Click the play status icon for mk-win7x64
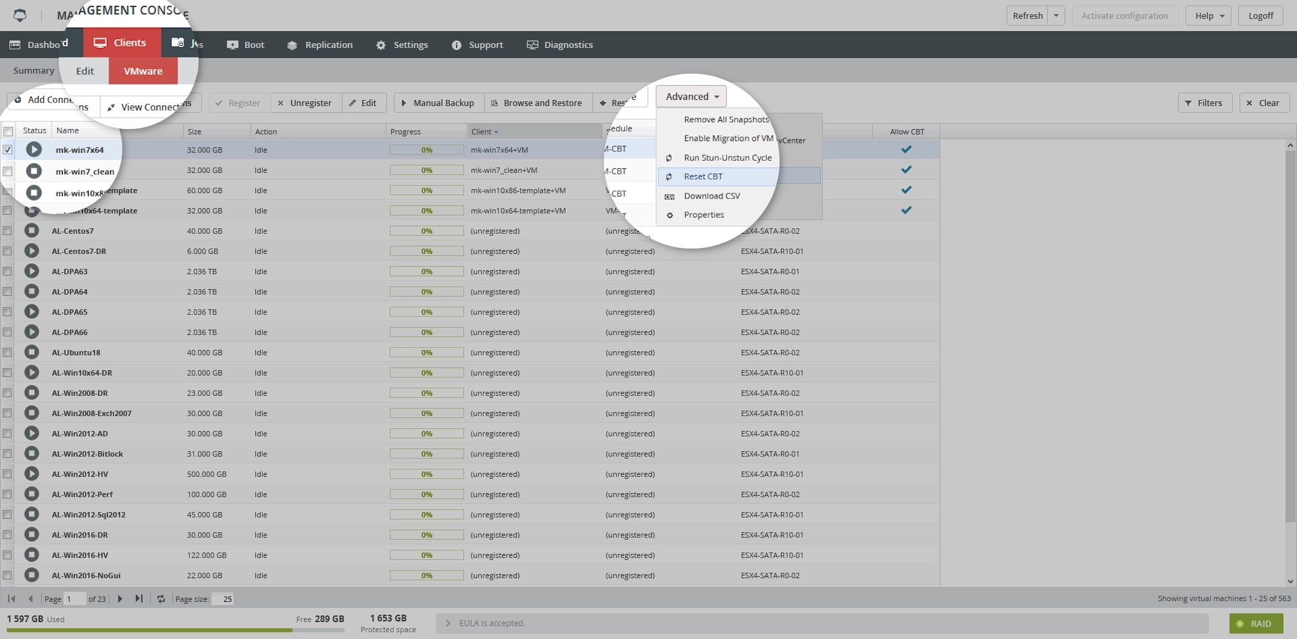This screenshot has height=639, width=1297. (x=34, y=149)
